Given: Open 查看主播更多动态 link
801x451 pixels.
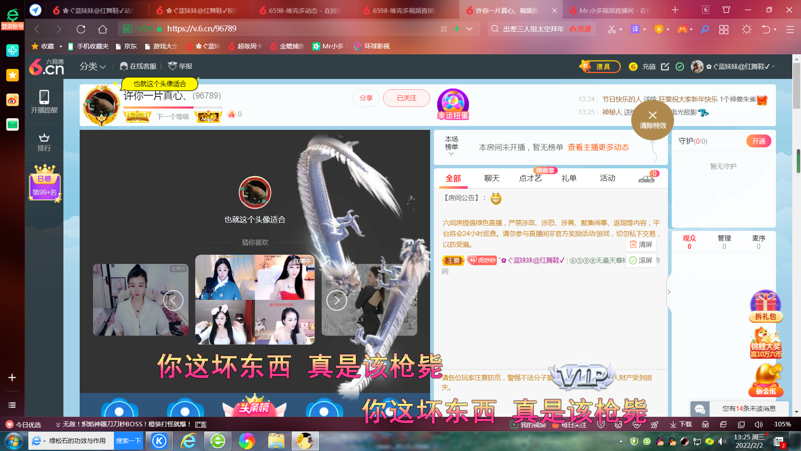Looking at the screenshot, I should [598, 147].
